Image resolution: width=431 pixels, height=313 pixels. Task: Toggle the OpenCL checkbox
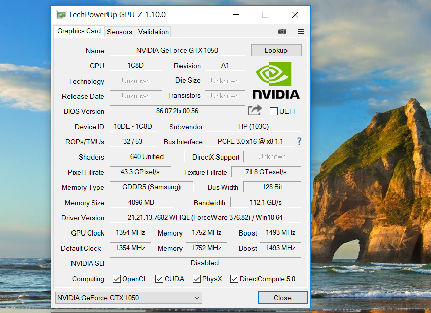click(117, 279)
